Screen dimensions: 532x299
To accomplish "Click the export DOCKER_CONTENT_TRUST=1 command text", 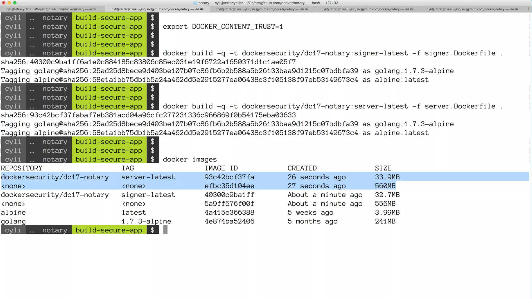I will [223, 27].
